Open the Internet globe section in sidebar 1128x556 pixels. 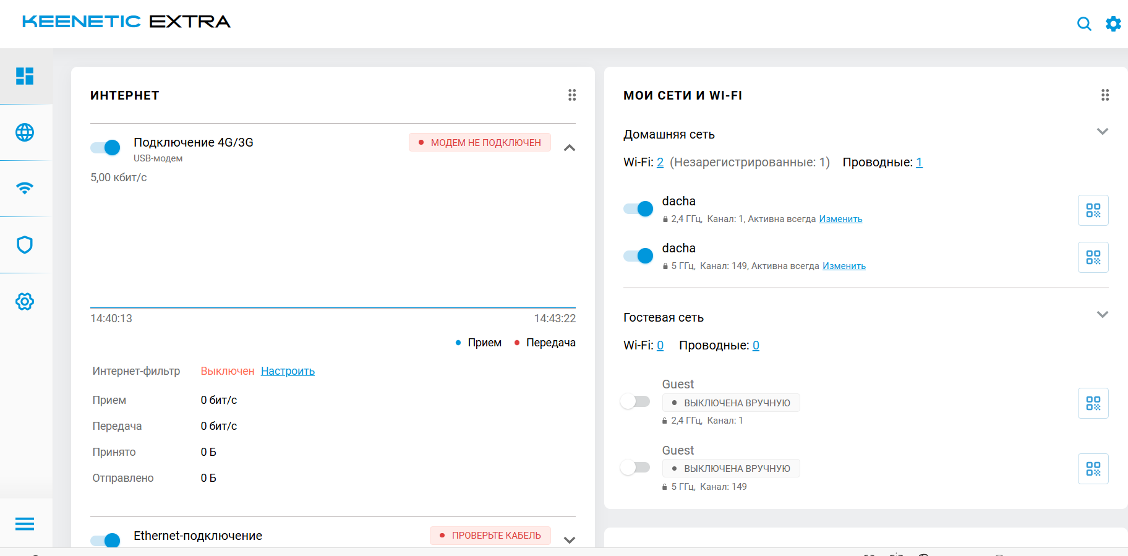point(25,132)
